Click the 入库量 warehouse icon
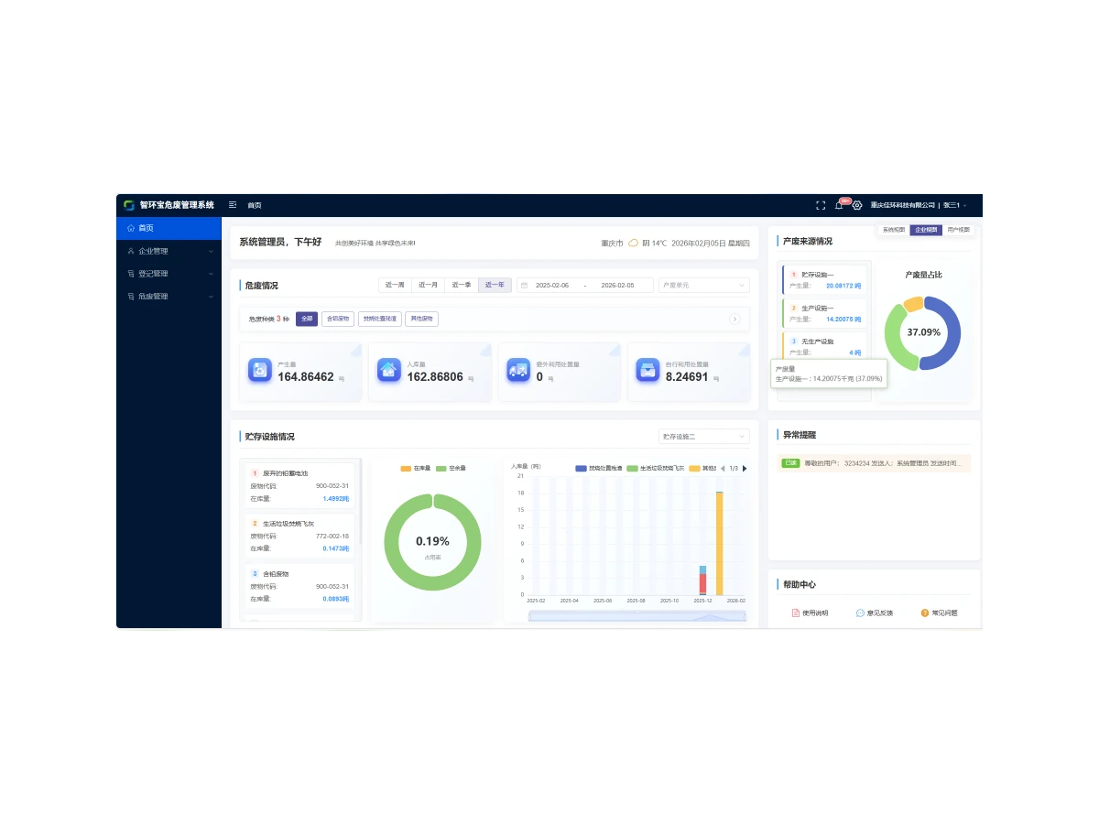Screen dimensions: 1099x824 [389, 369]
